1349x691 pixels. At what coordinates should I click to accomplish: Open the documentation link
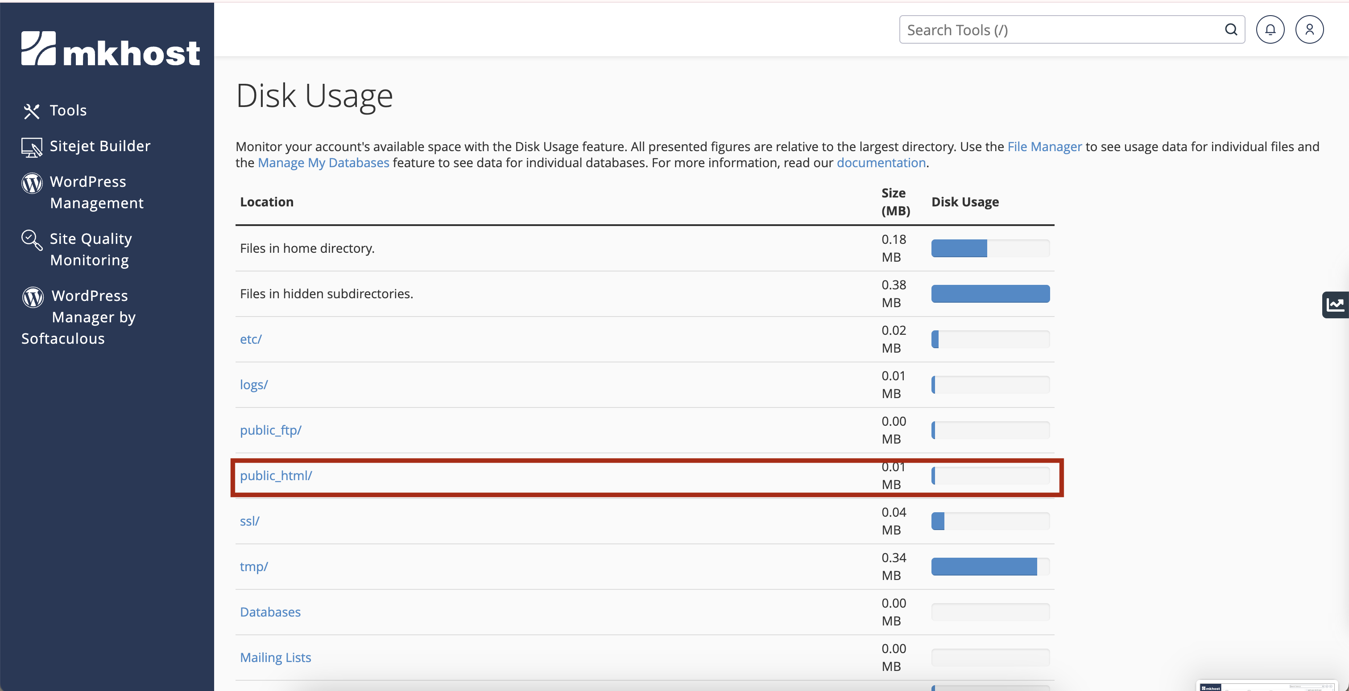tap(881, 163)
